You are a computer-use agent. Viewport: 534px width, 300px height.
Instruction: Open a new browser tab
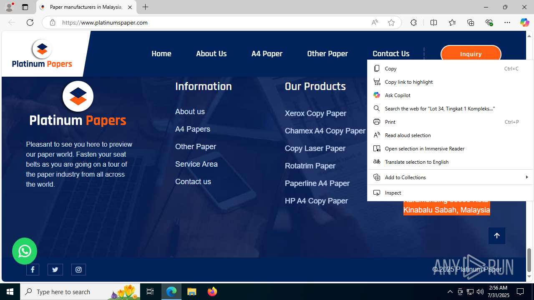pyautogui.click(x=145, y=7)
